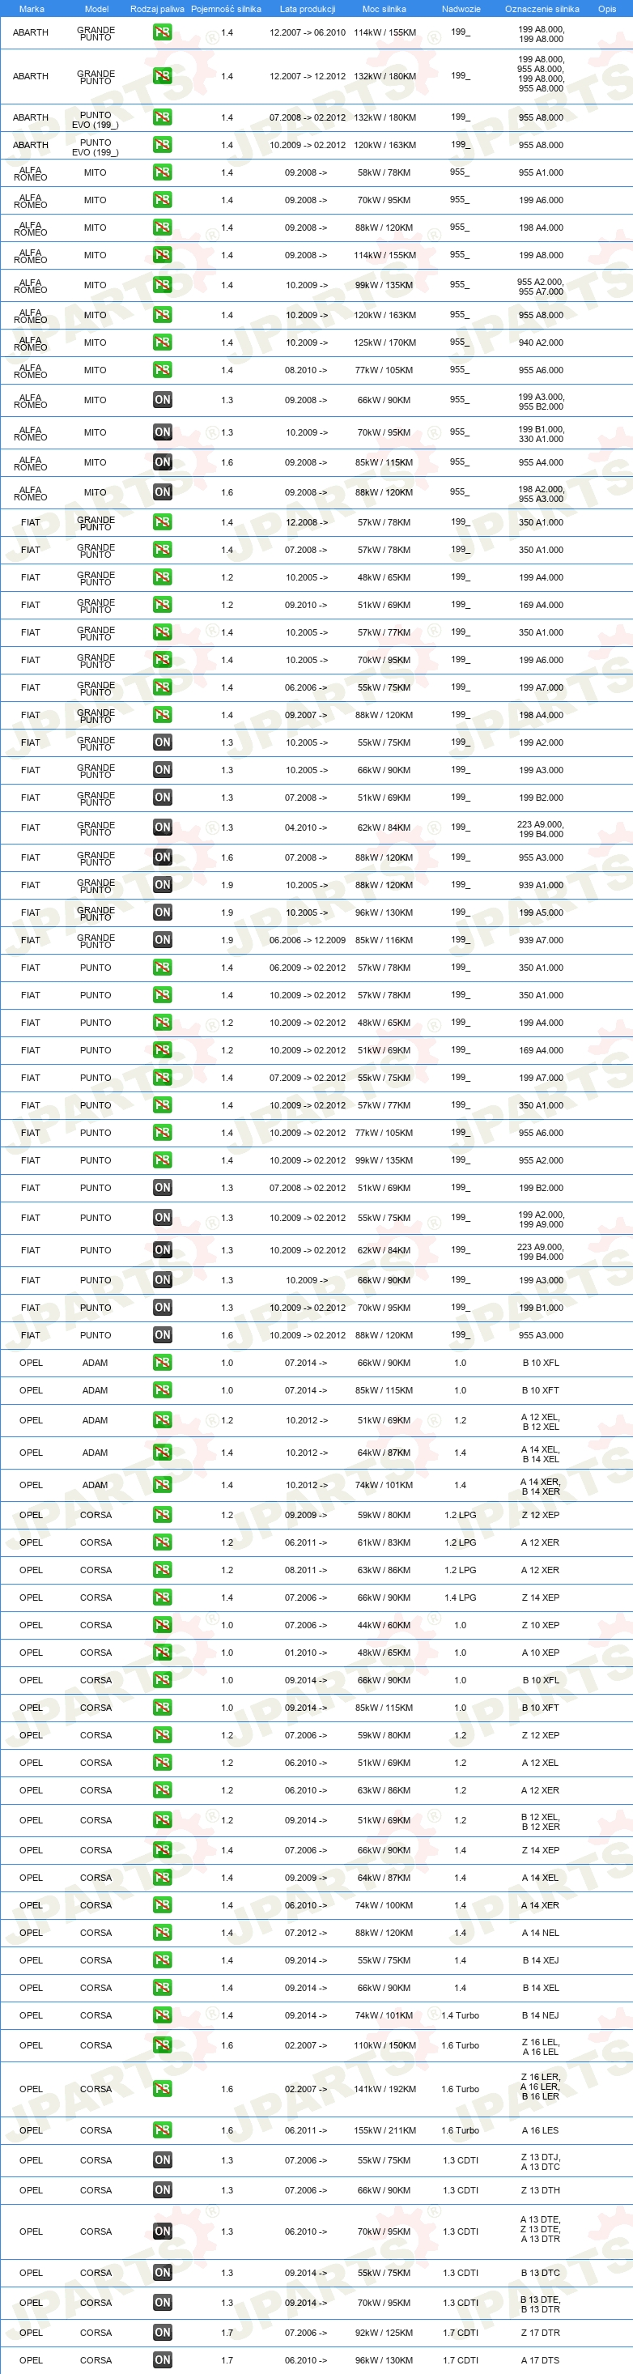
Task: Click petrol icon for Fiat Grande Punto 70kW/95KM row
Action: pos(162,660)
